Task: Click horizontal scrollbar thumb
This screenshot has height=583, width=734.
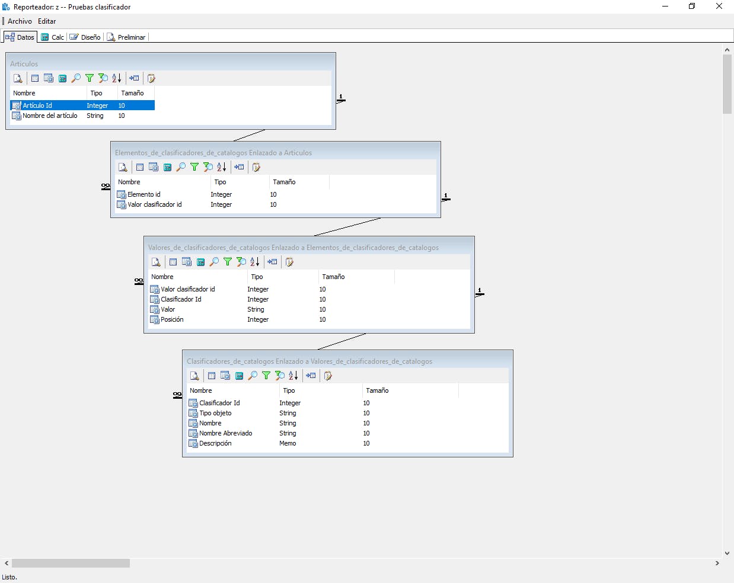Action: coord(71,563)
